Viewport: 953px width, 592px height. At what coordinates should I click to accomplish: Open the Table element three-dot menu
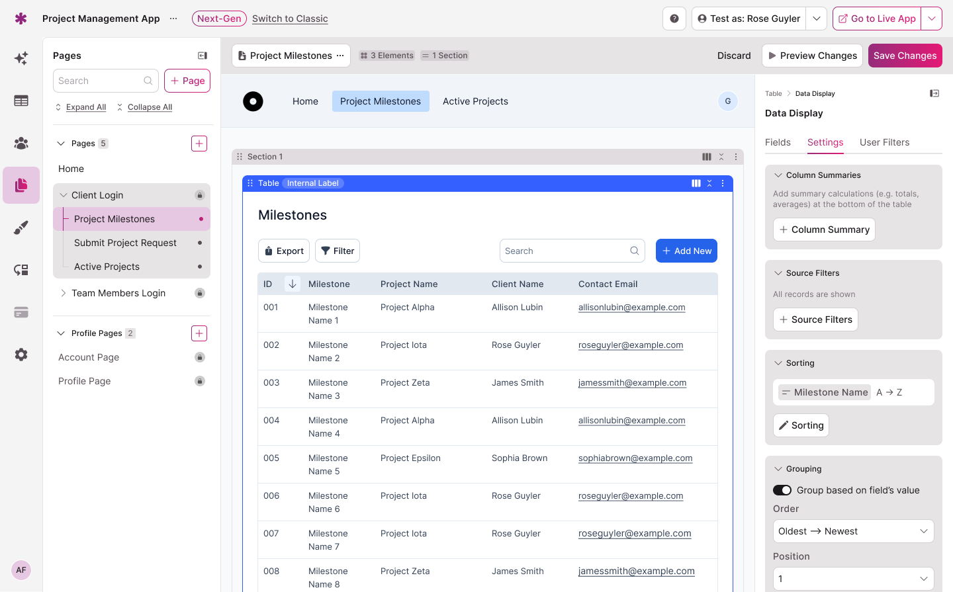point(723,183)
